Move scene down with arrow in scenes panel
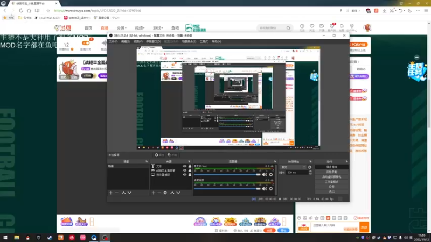 coord(129,193)
